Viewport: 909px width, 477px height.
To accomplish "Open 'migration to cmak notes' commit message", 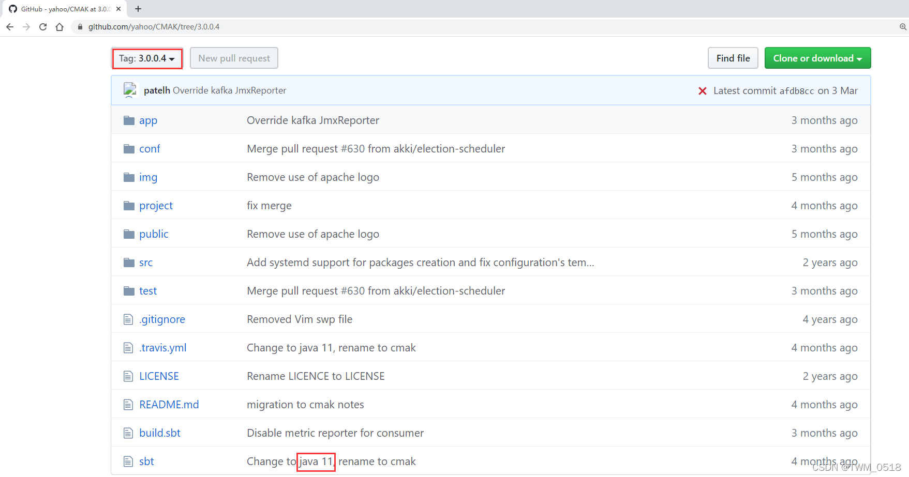I will point(305,405).
